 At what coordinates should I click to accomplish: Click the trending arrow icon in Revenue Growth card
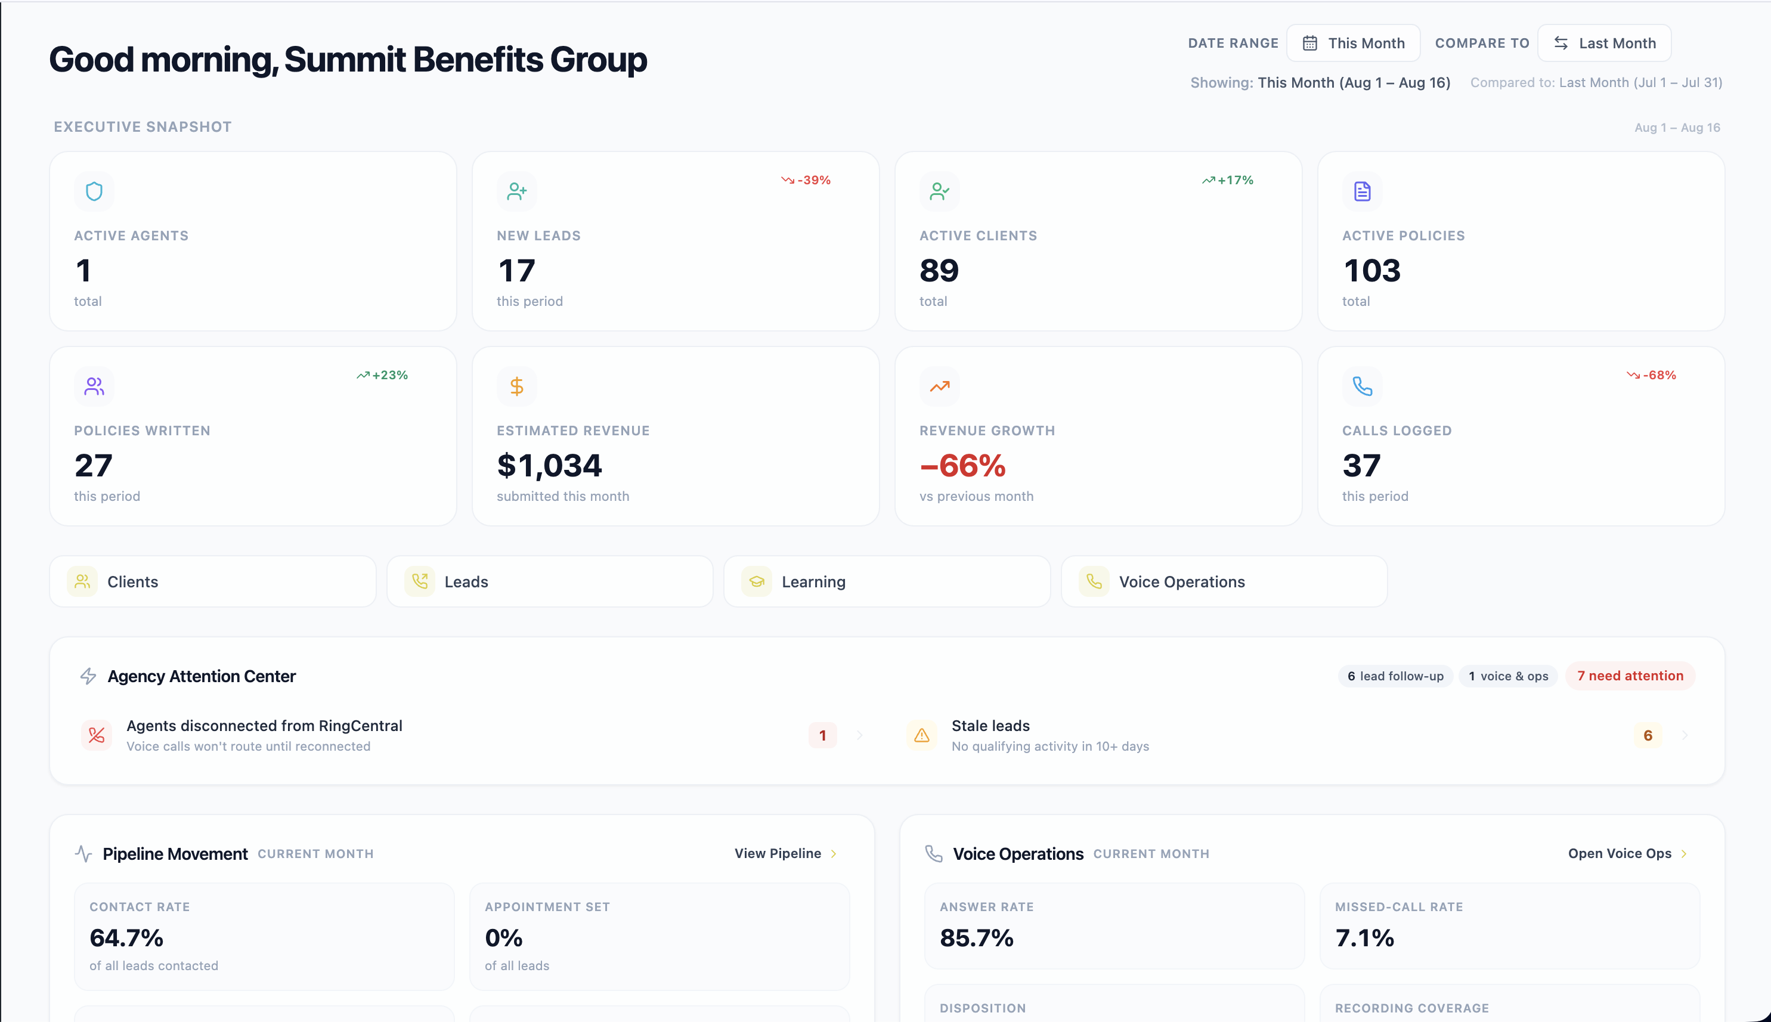click(x=939, y=386)
